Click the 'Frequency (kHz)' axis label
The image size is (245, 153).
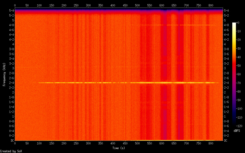click(4, 74)
